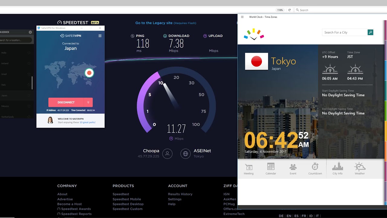
Task: Open the Meeting tab in World Clock
Action: [249, 169]
